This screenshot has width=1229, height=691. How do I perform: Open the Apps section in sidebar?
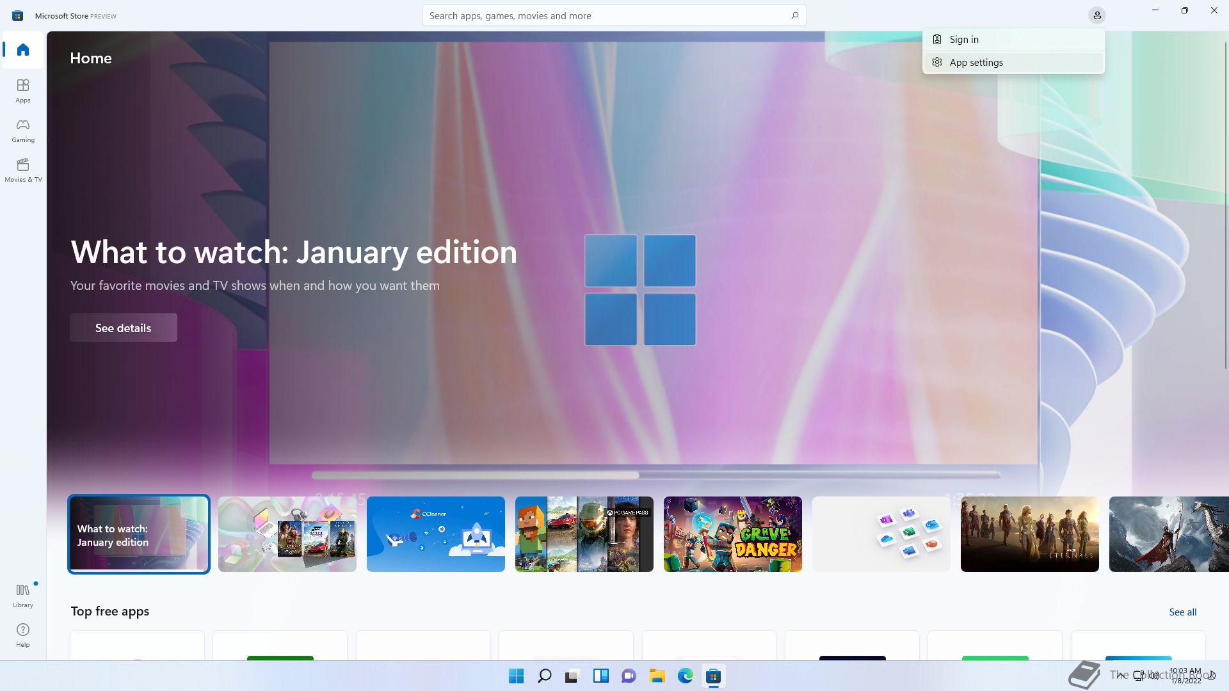point(23,90)
